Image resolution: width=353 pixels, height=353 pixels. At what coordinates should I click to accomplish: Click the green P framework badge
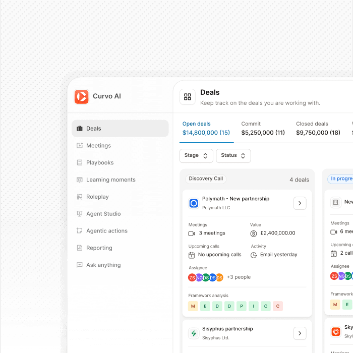point(242,306)
